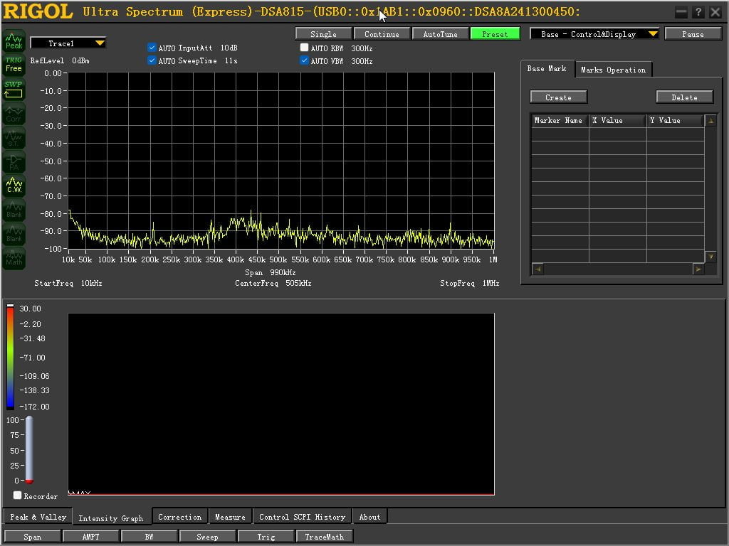The image size is (729, 546).
Task: Open the AMPT settings button
Action: point(90,536)
